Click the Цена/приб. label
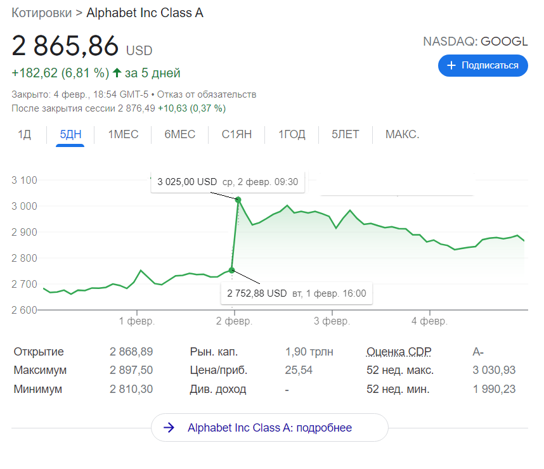The width and height of the screenshot is (544, 469). (x=219, y=370)
